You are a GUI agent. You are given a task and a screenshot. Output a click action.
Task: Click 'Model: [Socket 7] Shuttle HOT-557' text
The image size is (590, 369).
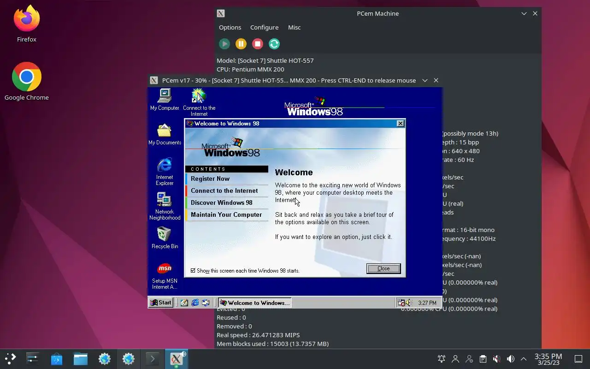[x=265, y=60]
